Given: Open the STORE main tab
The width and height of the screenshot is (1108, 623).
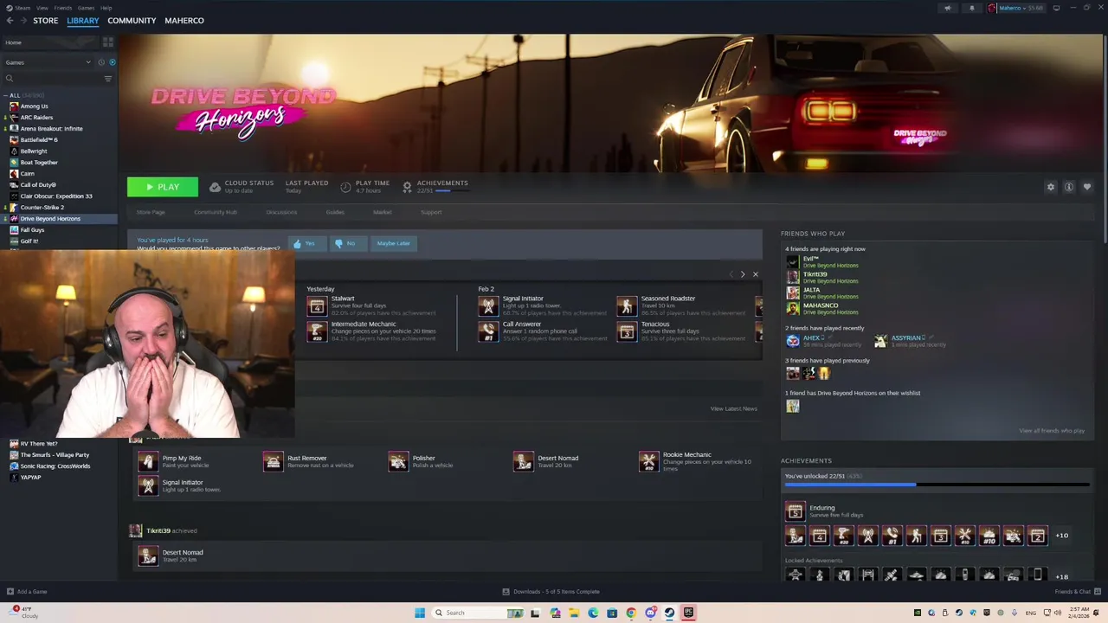Looking at the screenshot, I should click(x=46, y=20).
